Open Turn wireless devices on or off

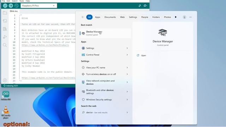pyautogui.click(x=105, y=74)
